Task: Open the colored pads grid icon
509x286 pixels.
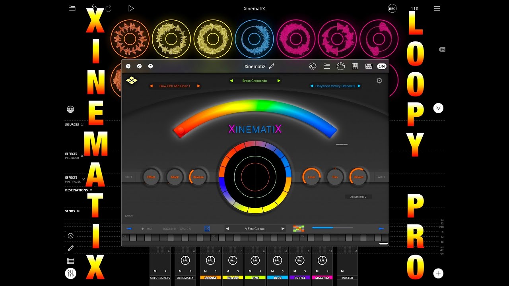Action: coord(299,228)
